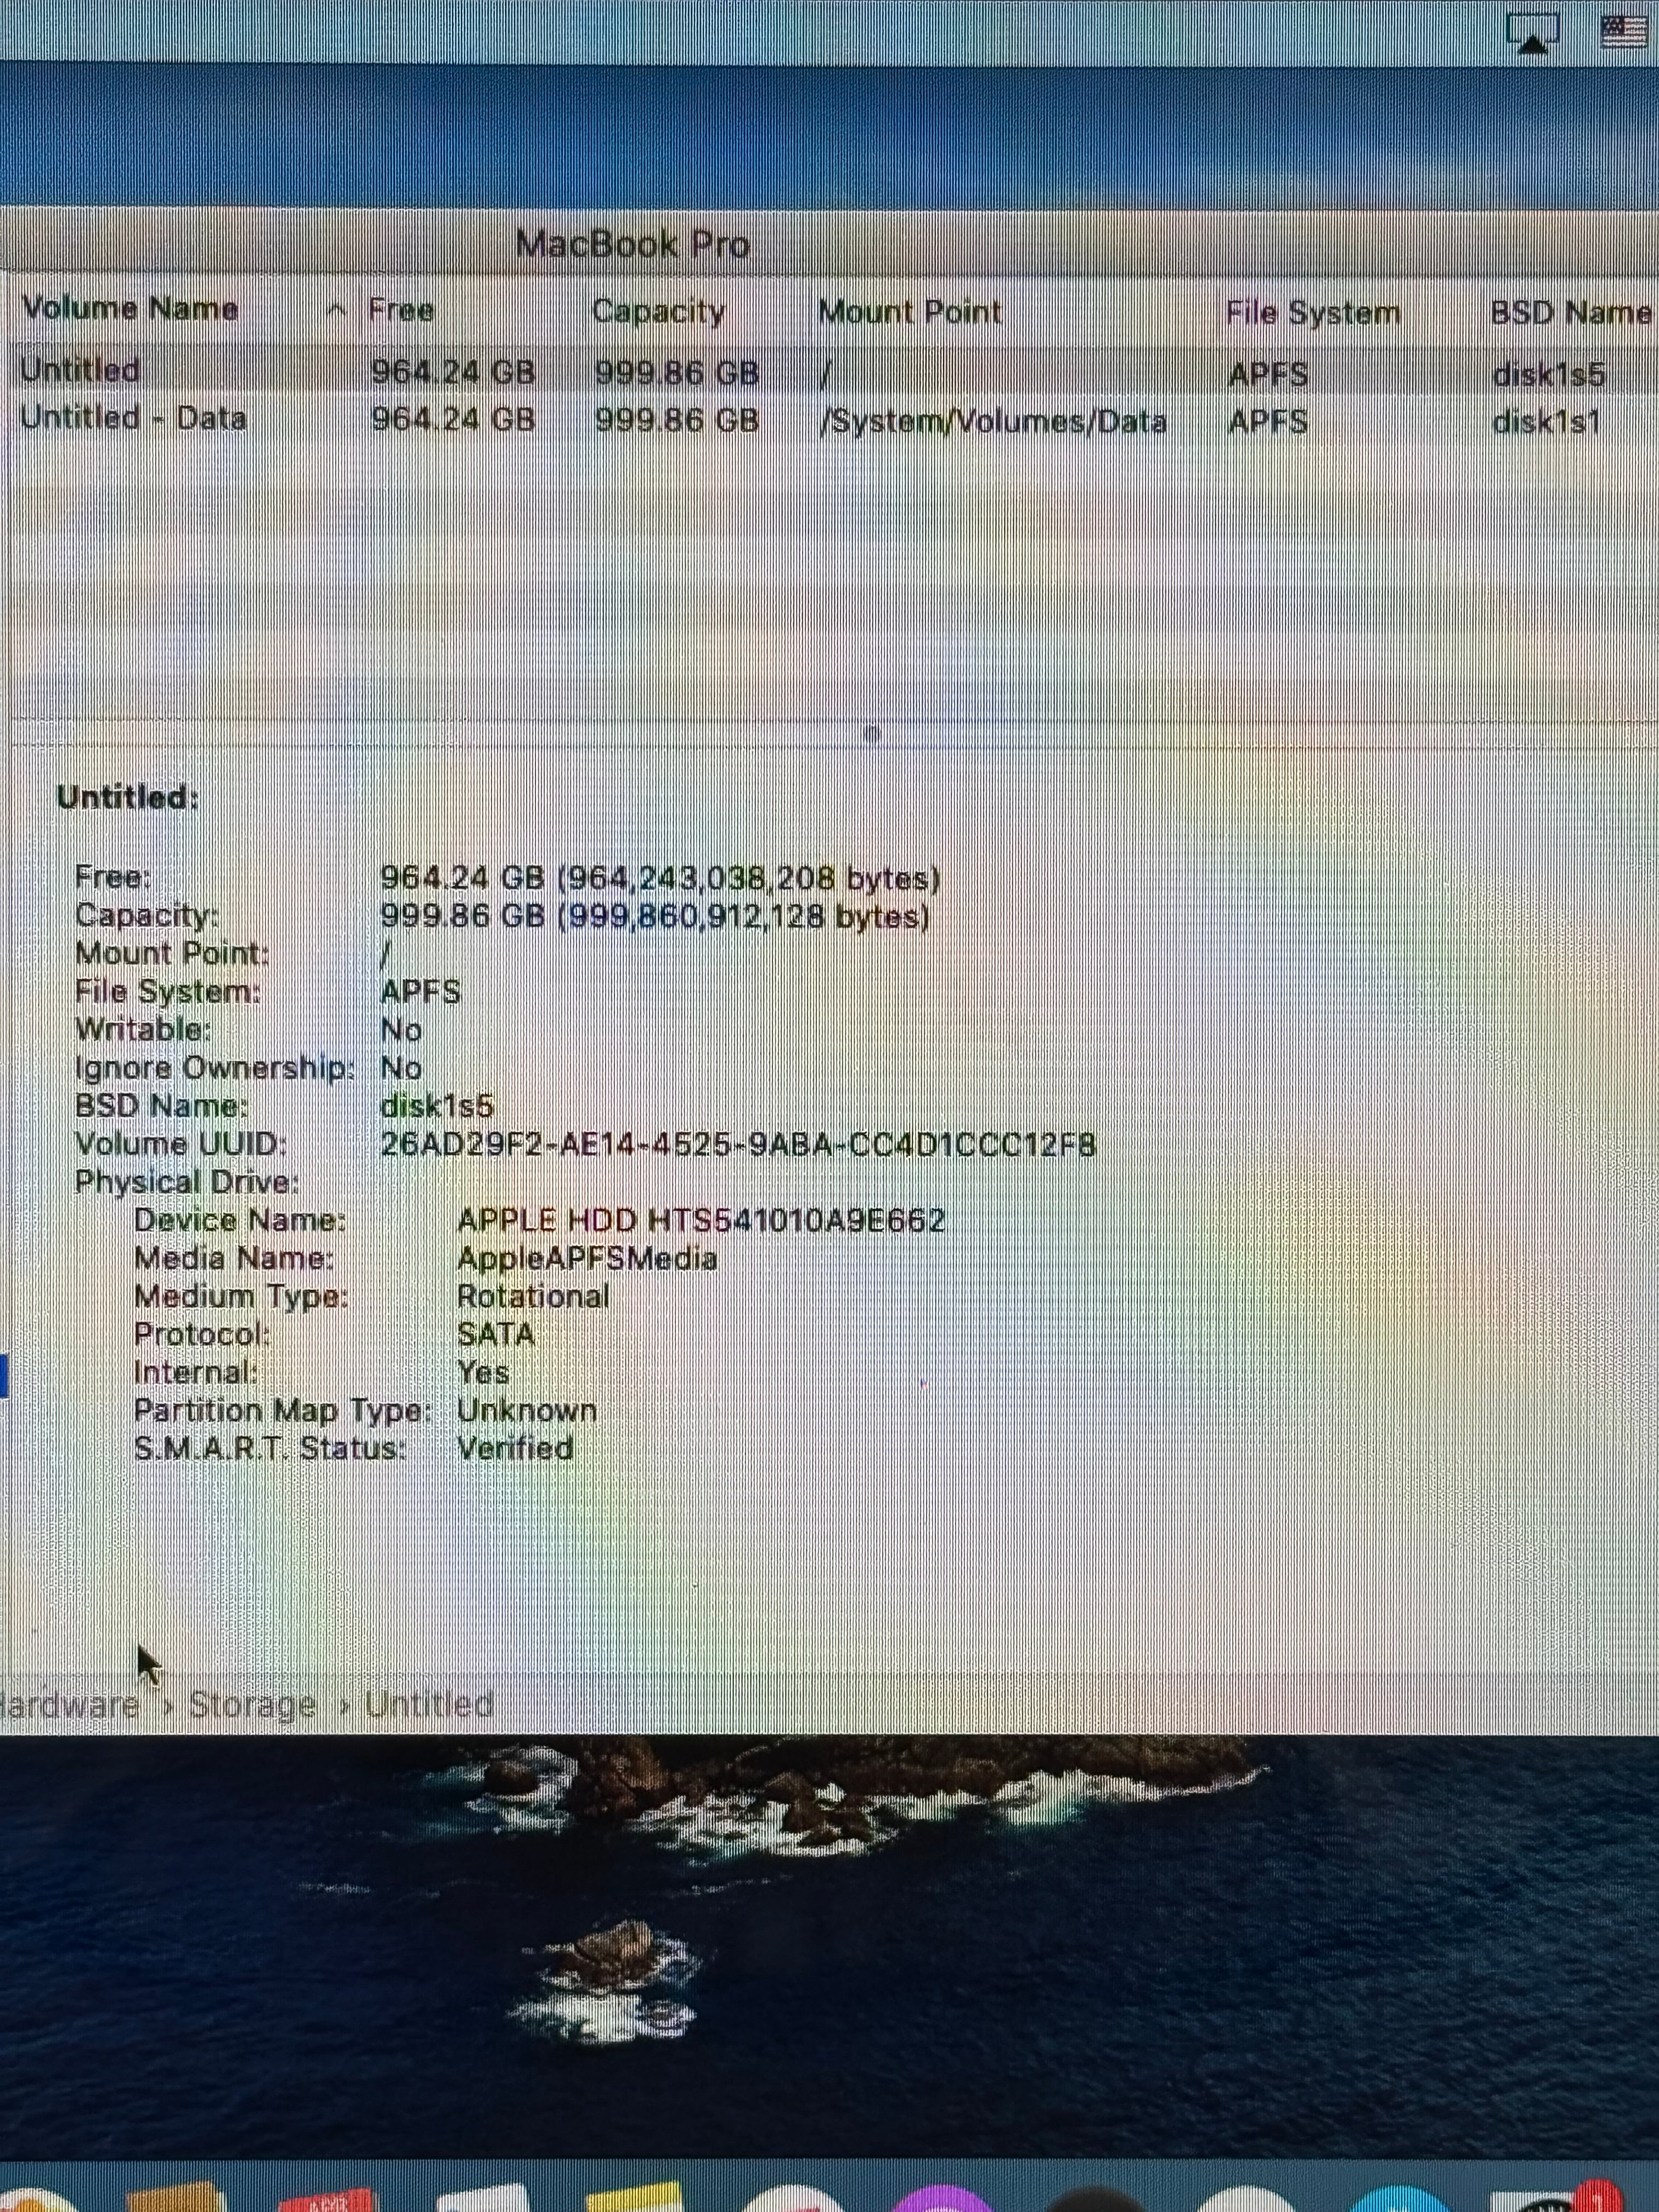The image size is (1659, 2212).
Task: Sort volumes by the Free column
Action: click(400, 310)
